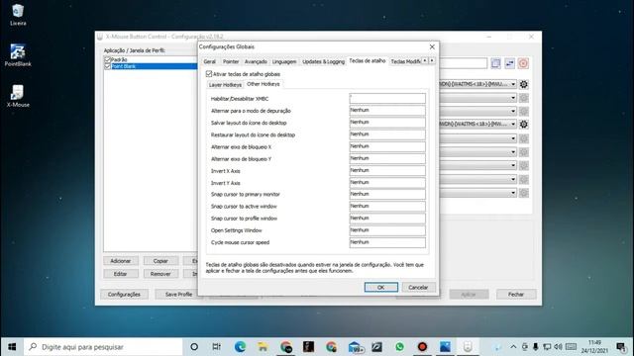
Task: Click the microphone tray icon
Action: [535, 347]
